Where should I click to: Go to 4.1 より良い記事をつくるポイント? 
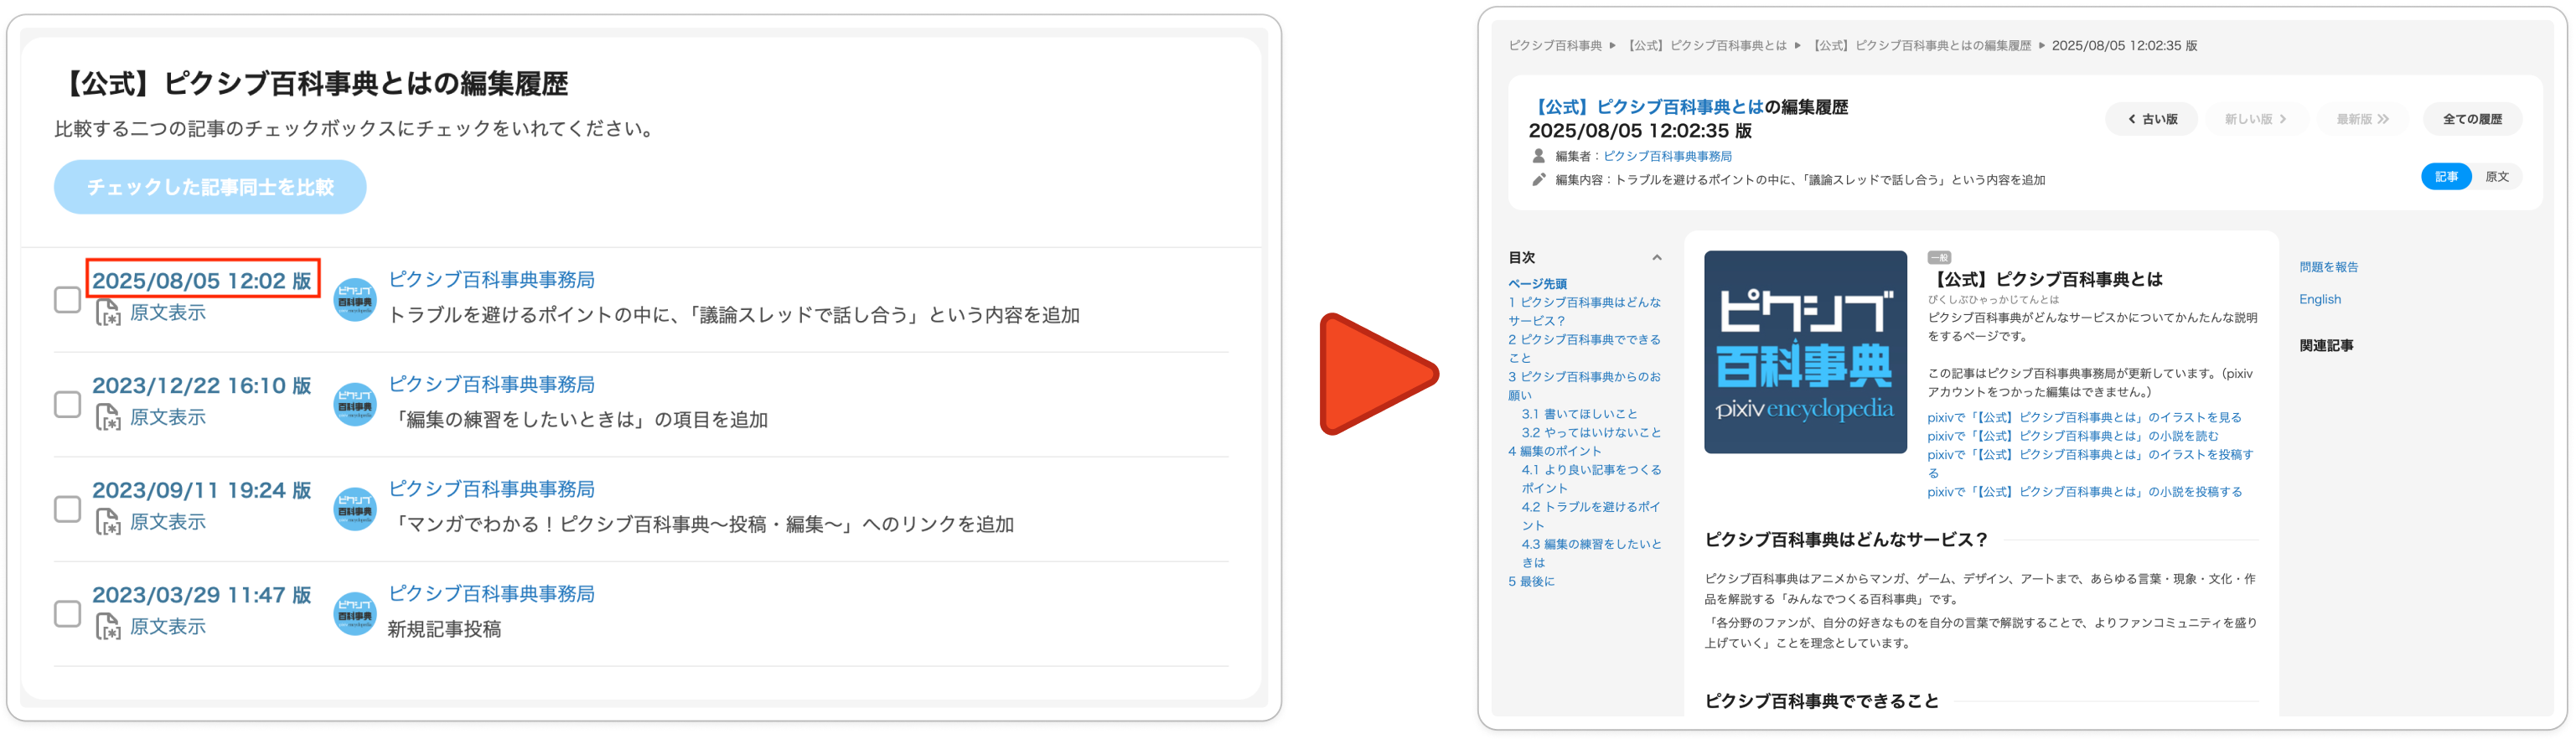tap(1591, 479)
